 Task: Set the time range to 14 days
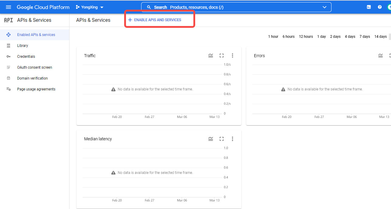click(x=381, y=37)
